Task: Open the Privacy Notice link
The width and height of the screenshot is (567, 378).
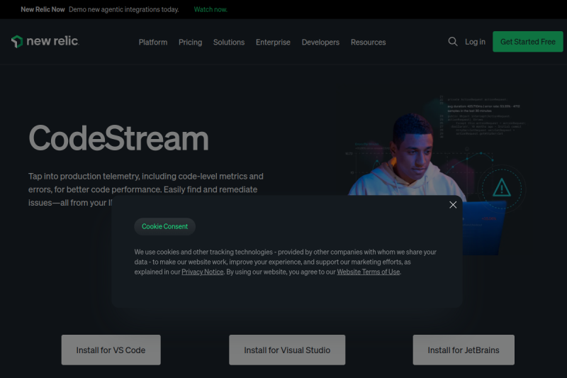Action: [x=203, y=272]
